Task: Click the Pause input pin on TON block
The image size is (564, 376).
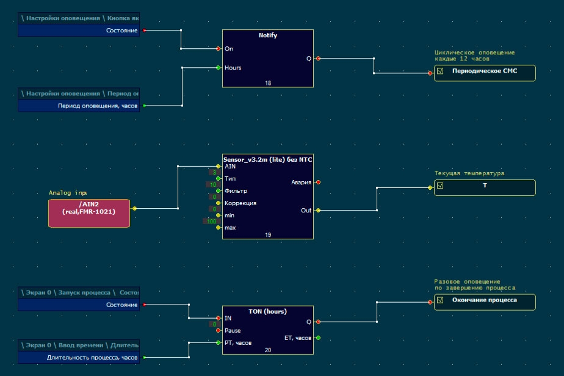Action: click(219, 330)
